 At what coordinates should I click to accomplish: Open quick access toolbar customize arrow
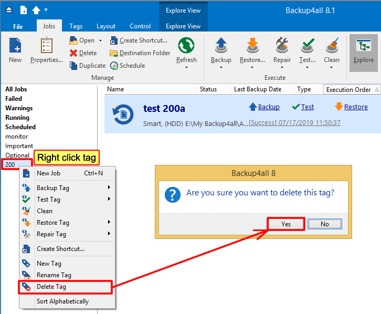(46, 10)
